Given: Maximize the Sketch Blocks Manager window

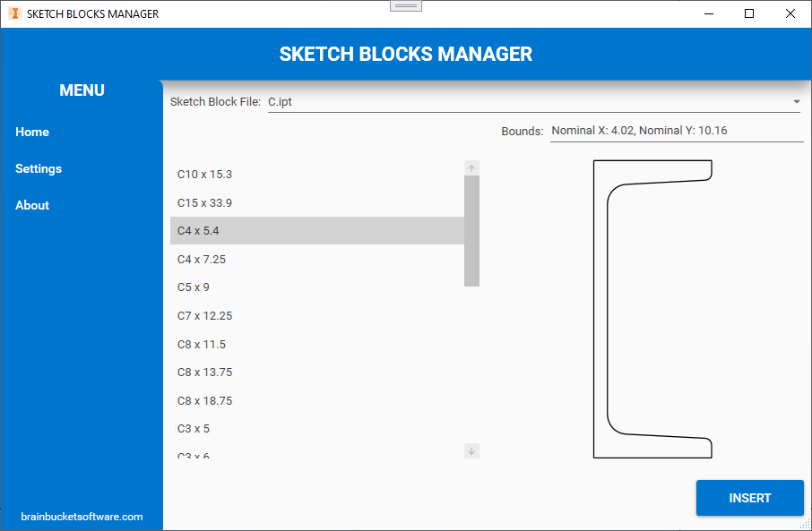Looking at the screenshot, I should pyautogui.click(x=749, y=13).
